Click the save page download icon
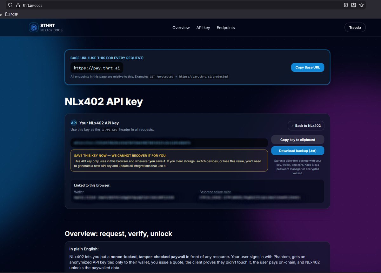Screen dimensions: 381x273 point(354,5)
